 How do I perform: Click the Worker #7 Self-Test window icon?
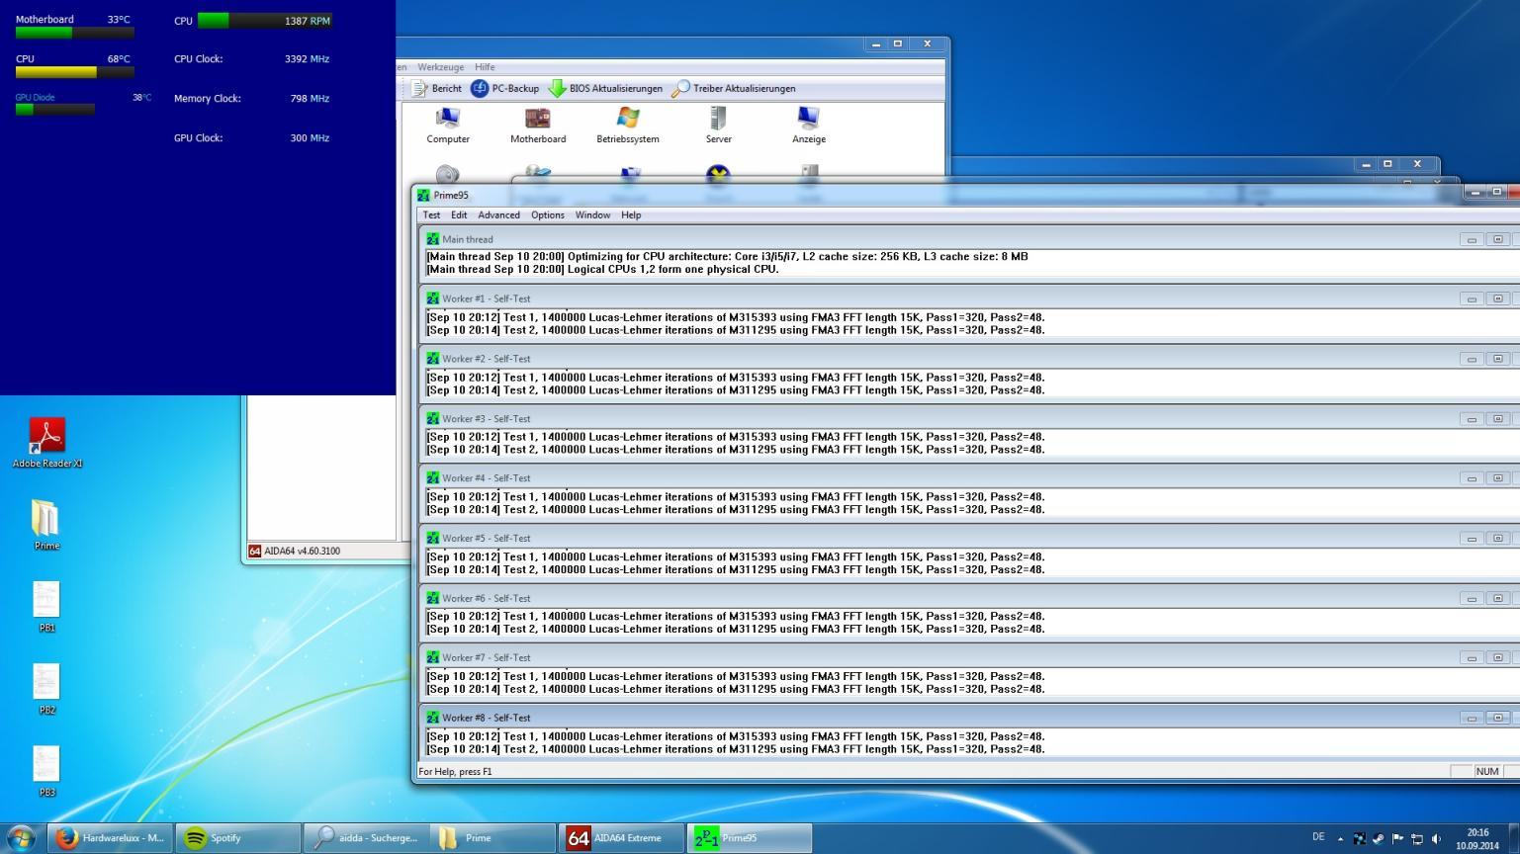(x=432, y=657)
